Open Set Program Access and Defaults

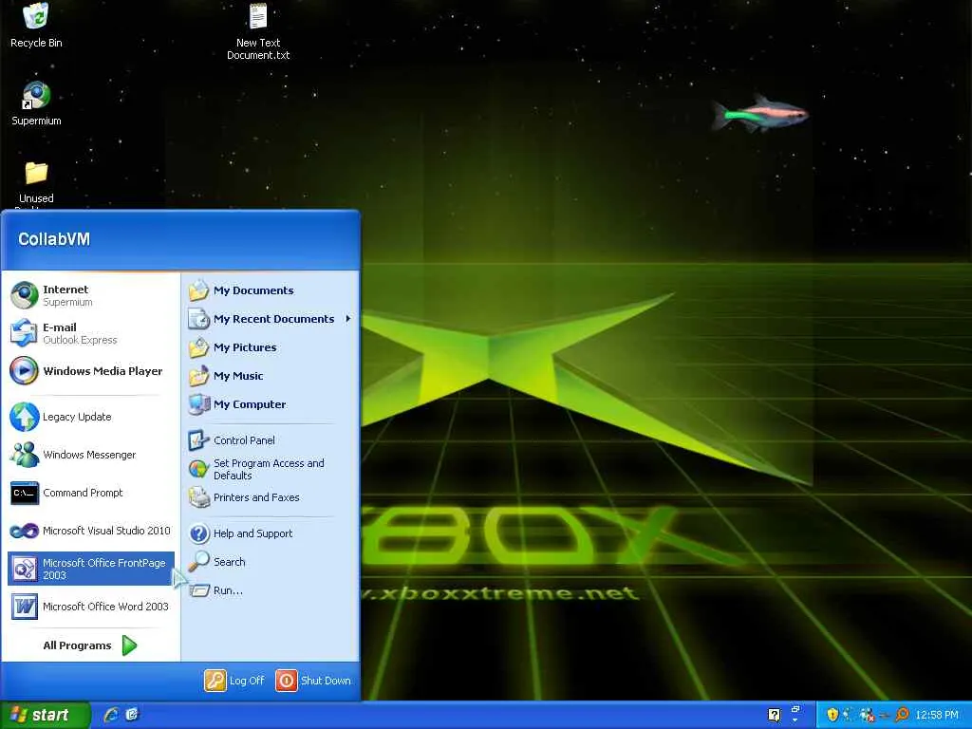[x=271, y=469]
